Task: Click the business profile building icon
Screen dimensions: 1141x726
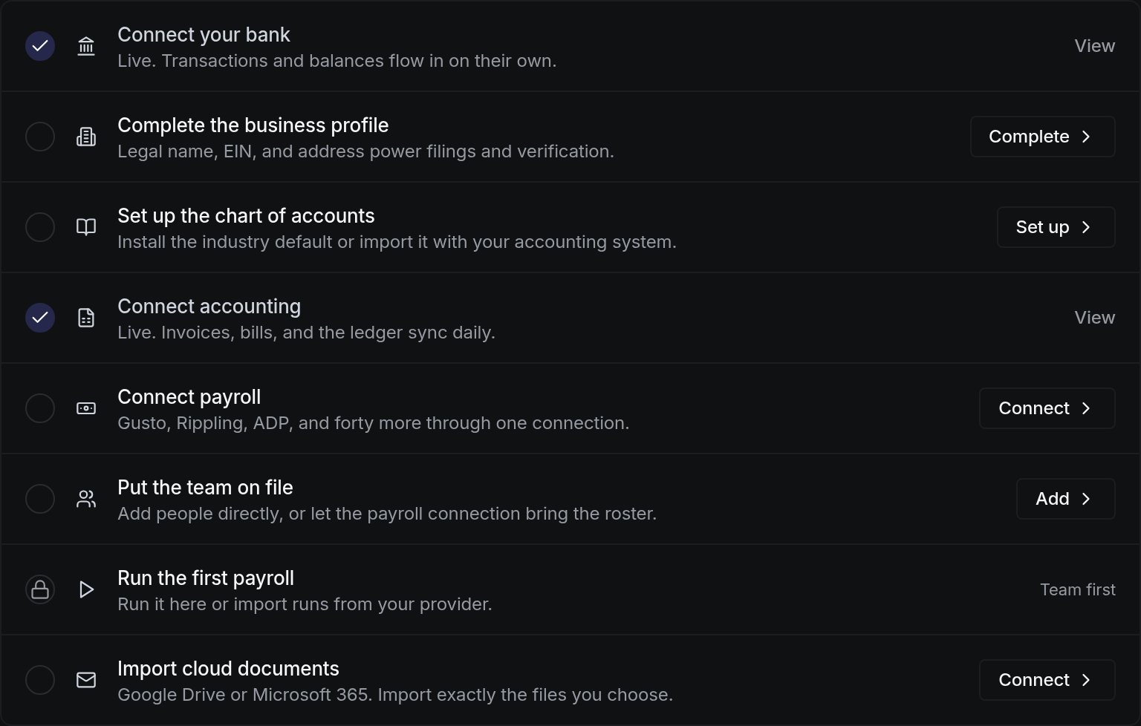Action: point(86,137)
